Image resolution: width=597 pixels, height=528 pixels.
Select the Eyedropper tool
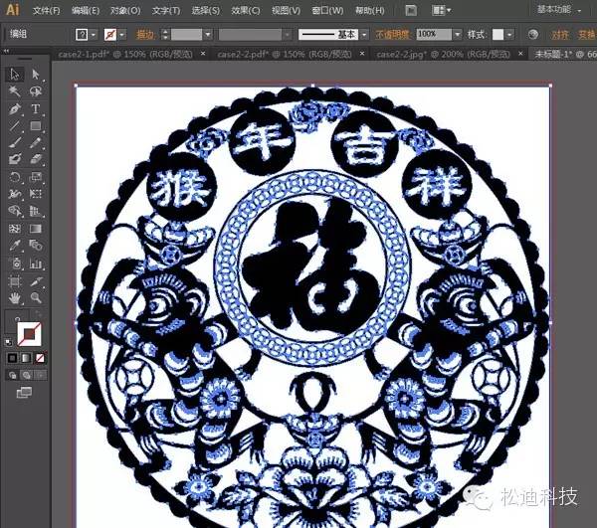[x=15, y=246]
